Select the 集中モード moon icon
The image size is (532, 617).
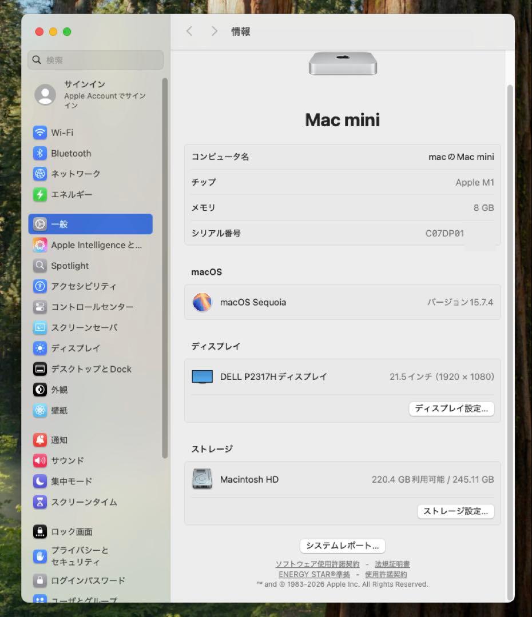[40, 481]
